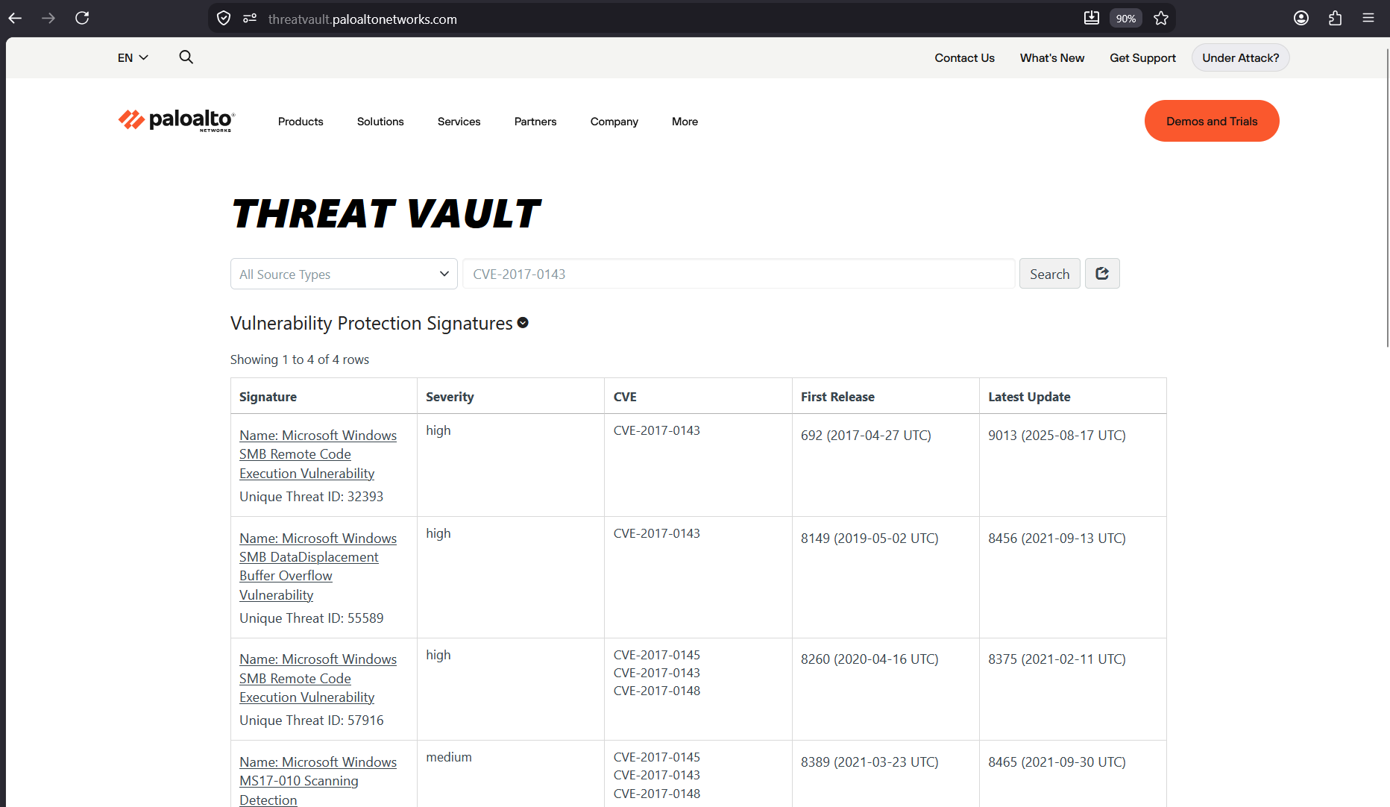Open the Products menu
1390x807 pixels.
(301, 122)
